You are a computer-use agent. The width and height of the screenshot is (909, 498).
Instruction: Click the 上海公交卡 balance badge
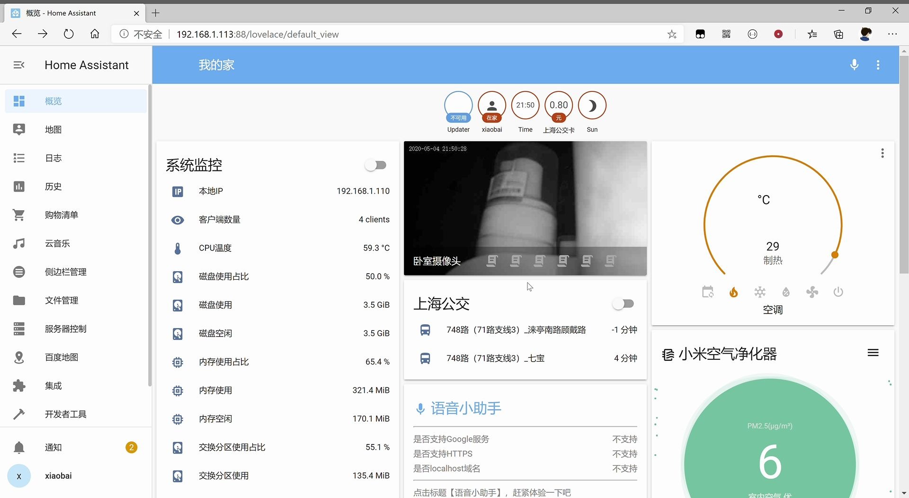point(559,112)
